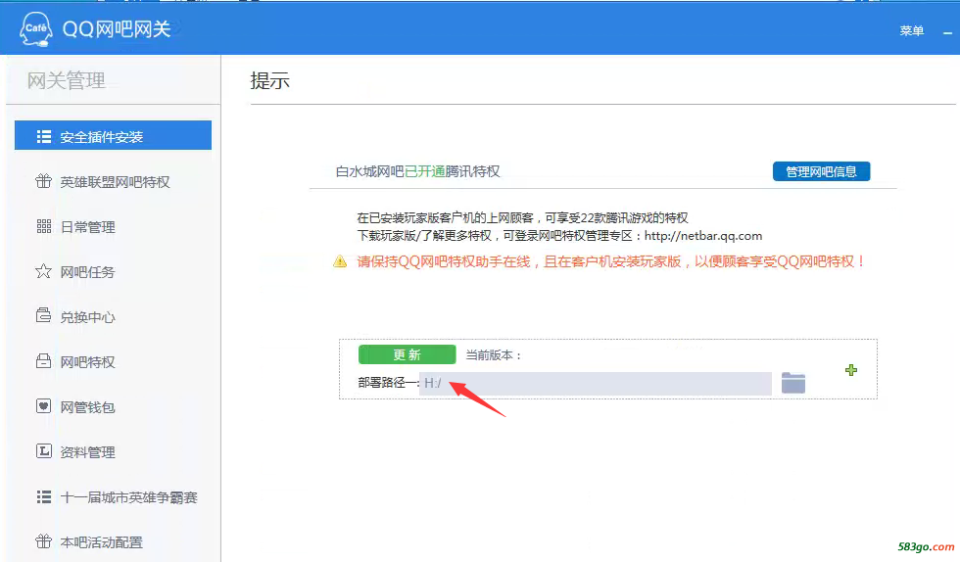Click the grid icon beside 日常管理
960x562 pixels.
43,226
